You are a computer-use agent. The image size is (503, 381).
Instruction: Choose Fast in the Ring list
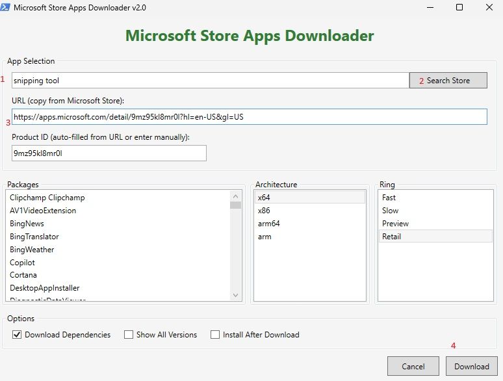pyautogui.click(x=389, y=198)
